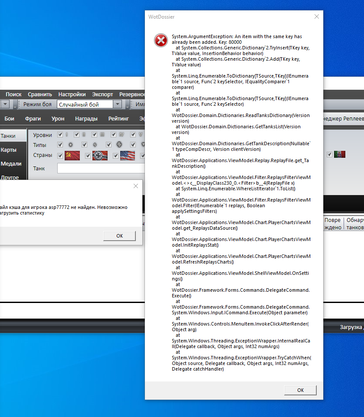Expand the Режим боя combo box arrow
The height and width of the screenshot is (417, 364).
click(117, 104)
